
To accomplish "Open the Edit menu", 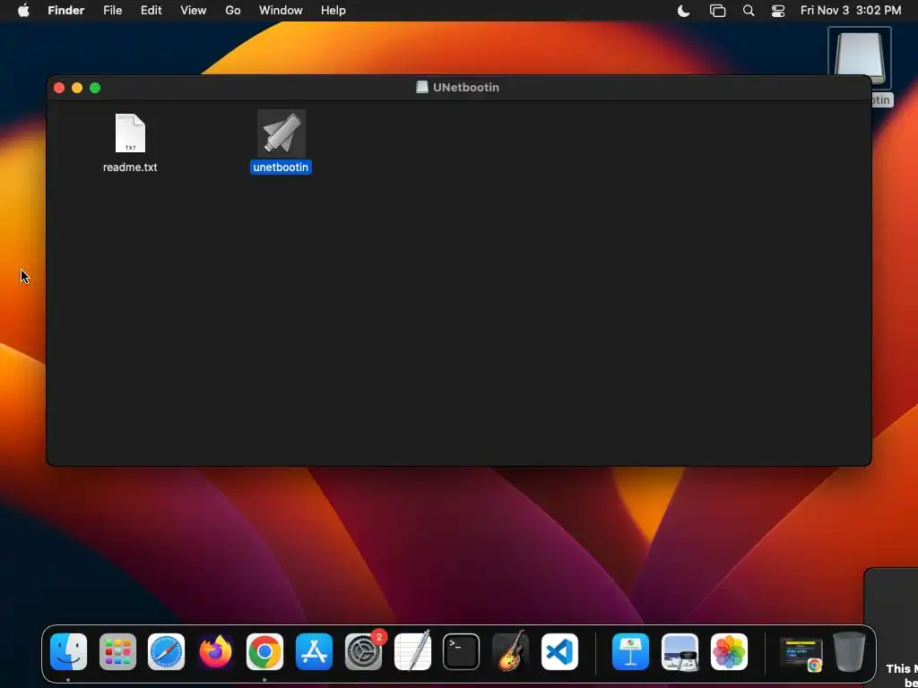I will [151, 11].
